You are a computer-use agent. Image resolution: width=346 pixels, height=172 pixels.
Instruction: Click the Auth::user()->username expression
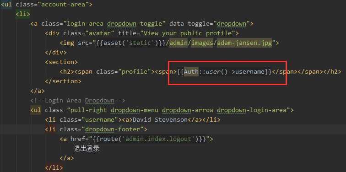pyautogui.click(x=224, y=72)
